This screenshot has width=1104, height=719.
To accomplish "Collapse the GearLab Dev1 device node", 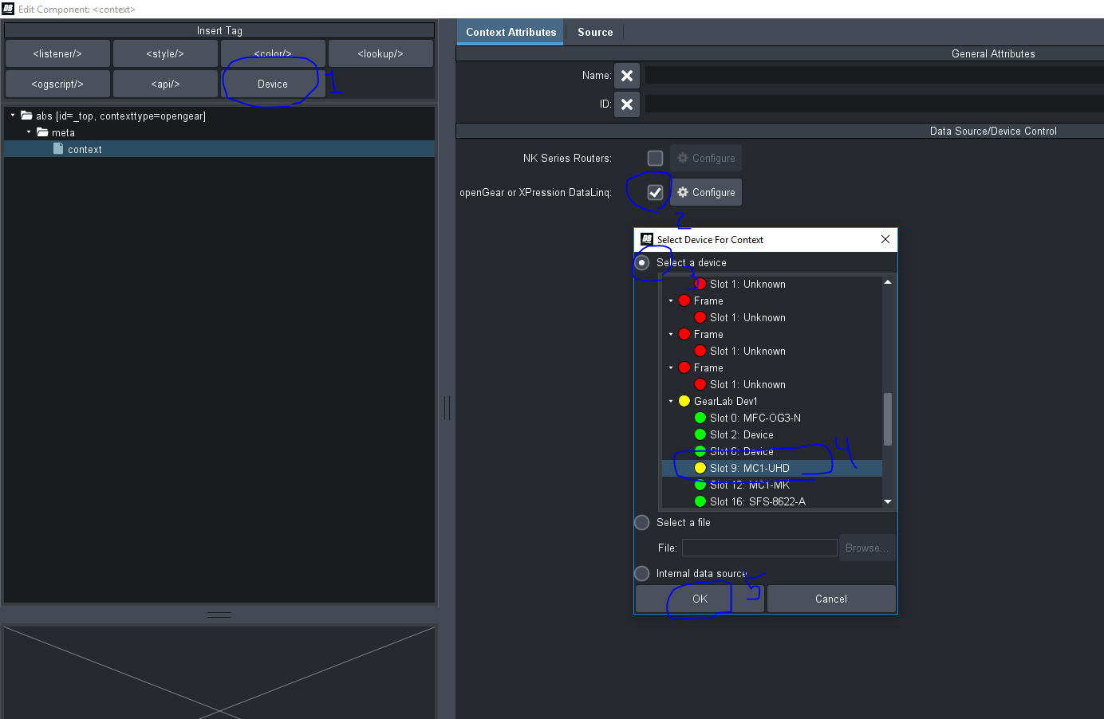I will coord(671,401).
